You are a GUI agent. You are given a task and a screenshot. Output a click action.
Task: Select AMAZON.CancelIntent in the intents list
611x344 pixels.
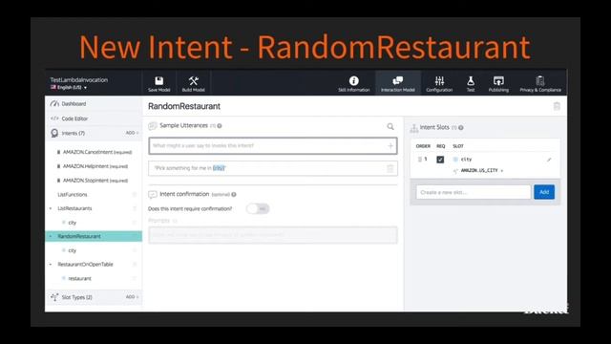[97, 152]
